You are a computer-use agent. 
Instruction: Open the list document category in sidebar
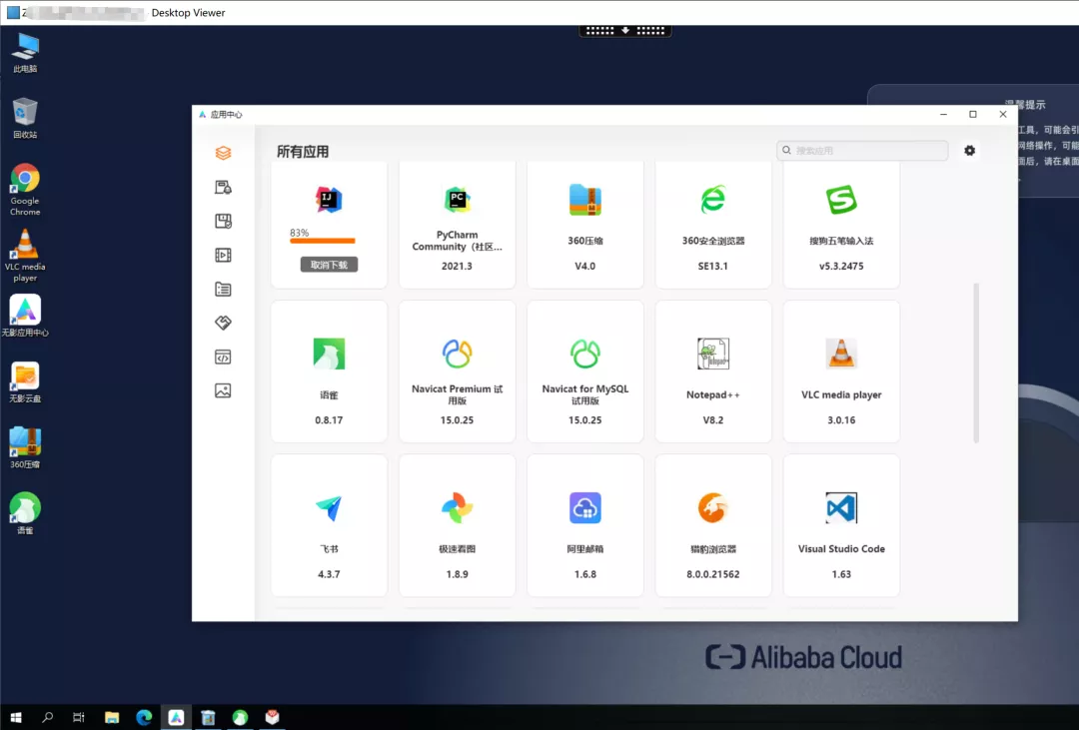pos(223,289)
